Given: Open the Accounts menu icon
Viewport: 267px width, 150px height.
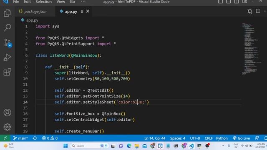Looking at the screenshot, I should click(x=8, y=112).
